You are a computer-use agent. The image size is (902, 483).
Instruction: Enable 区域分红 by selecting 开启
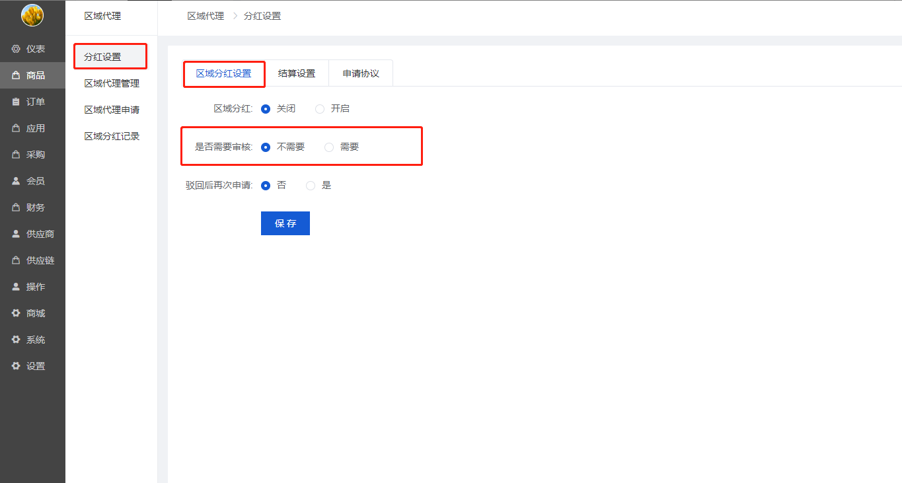tap(320, 108)
